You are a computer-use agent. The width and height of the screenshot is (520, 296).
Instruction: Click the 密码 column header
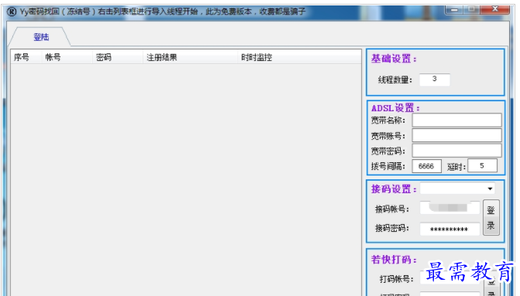(x=117, y=57)
